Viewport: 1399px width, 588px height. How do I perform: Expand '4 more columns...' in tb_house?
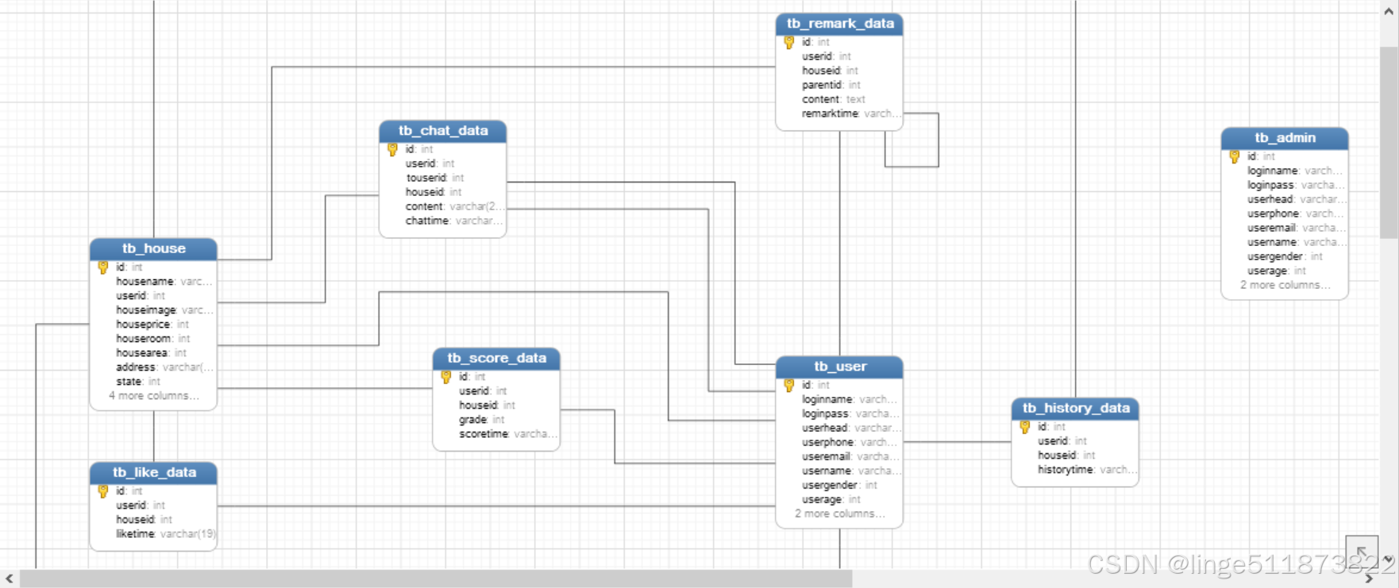(x=154, y=396)
